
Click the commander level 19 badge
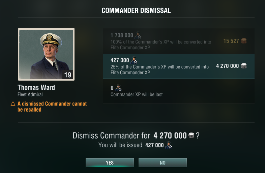click(x=68, y=75)
